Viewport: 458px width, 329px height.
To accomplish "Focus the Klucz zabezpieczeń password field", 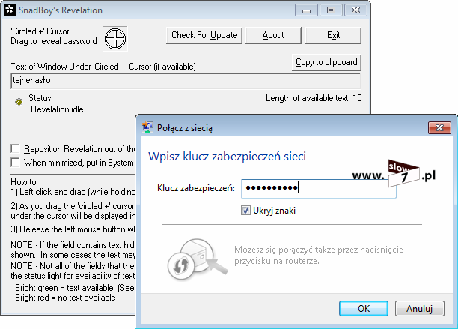I will [319, 188].
